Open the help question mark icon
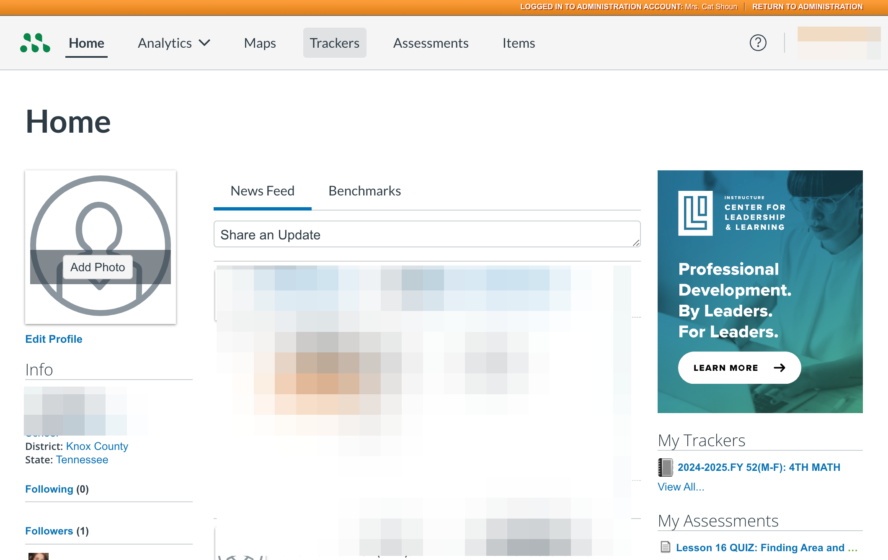 pyautogui.click(x=758, y=43)
